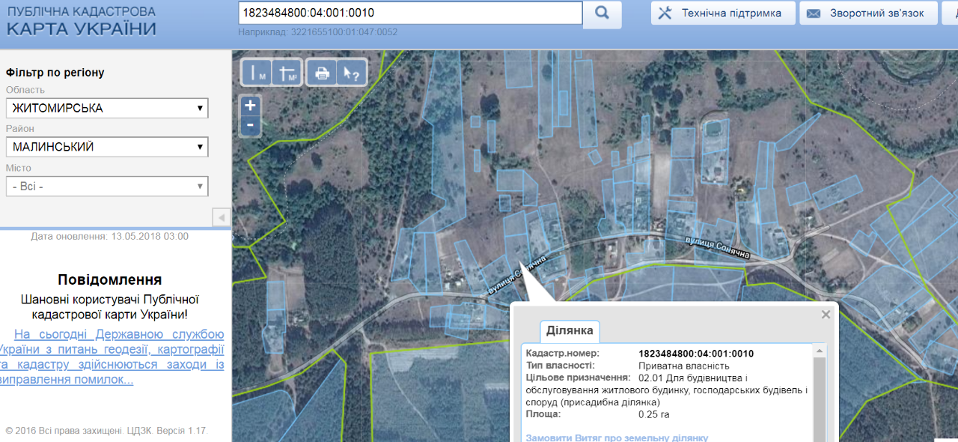958x442 pixels.
Task: Open the Місто dropdown showing Всі
Action: click(107, 187)
